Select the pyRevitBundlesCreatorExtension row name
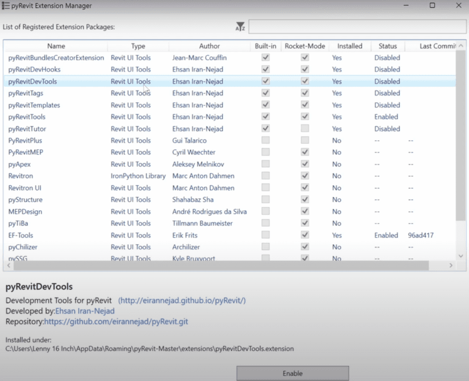Image resolution: width=469 pixels, height=381 pixels. [56, 57]
